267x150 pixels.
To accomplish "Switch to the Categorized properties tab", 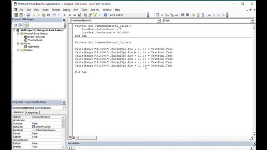I will (32, 112).
